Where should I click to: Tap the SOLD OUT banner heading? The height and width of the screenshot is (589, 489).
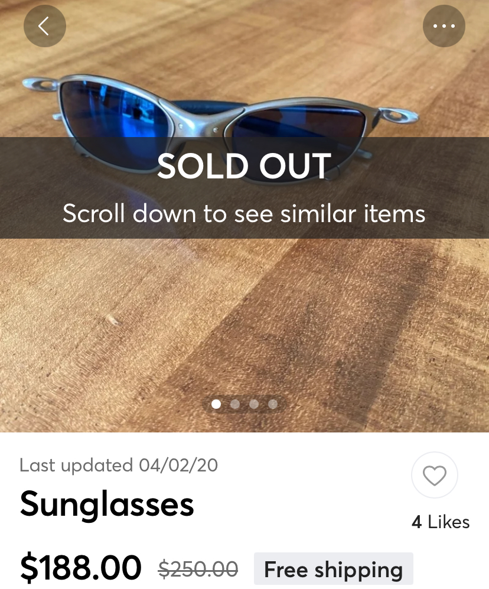[x=244, y=167]
